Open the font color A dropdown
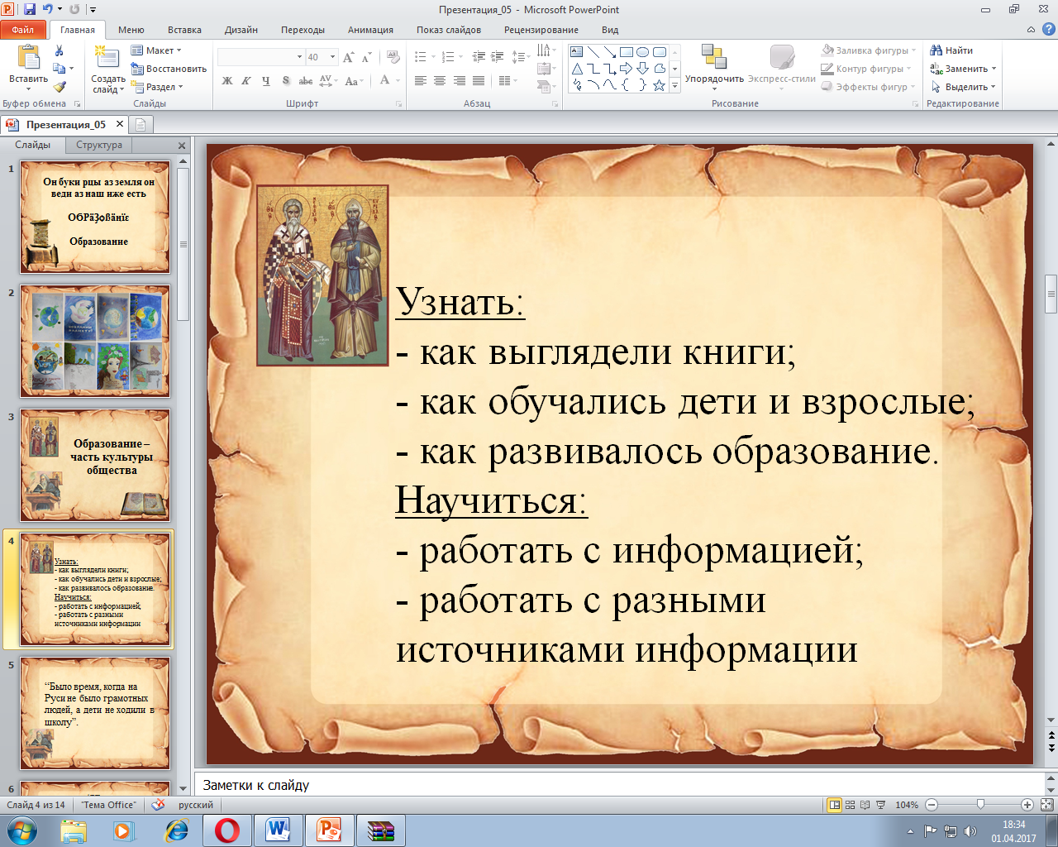This screenshot has height=847, width=1058. tap(398, 81)
